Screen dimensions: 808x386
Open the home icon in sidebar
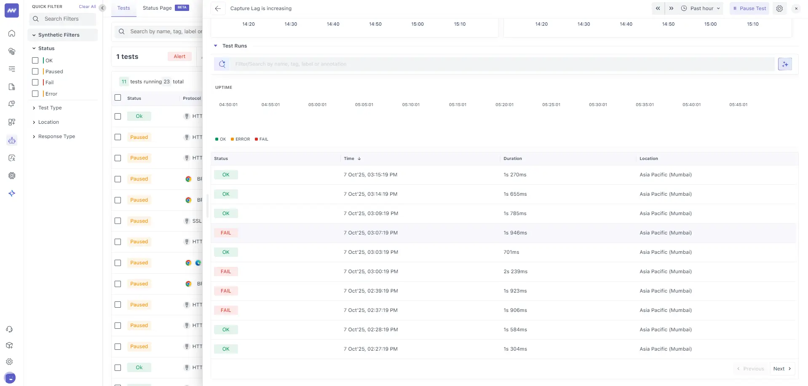[12, 33]
